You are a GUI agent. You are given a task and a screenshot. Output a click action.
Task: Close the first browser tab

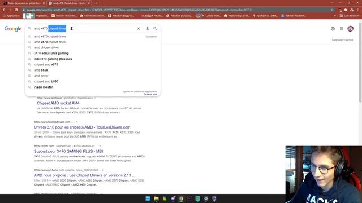point(44,3)
